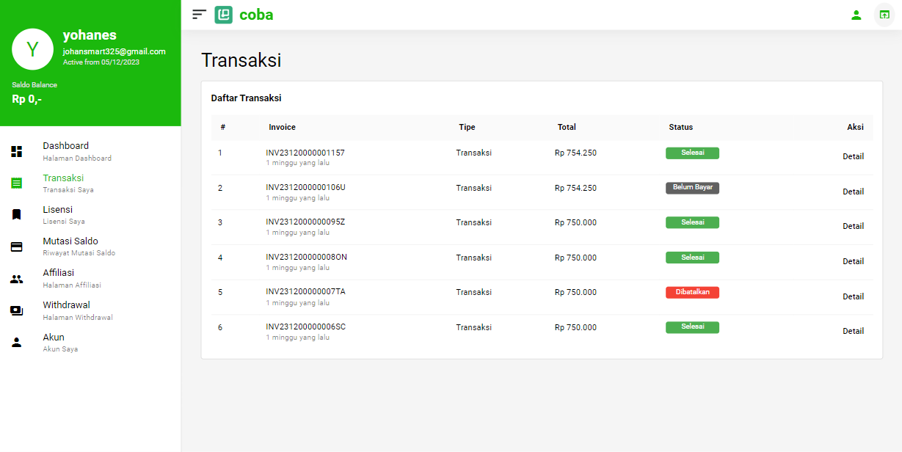The width and height of the screenshot is (902, 452).
Task: View Detail of unpaid invoice INV2312000000106U
Action: pyautogui.click(x=853, y=192)
